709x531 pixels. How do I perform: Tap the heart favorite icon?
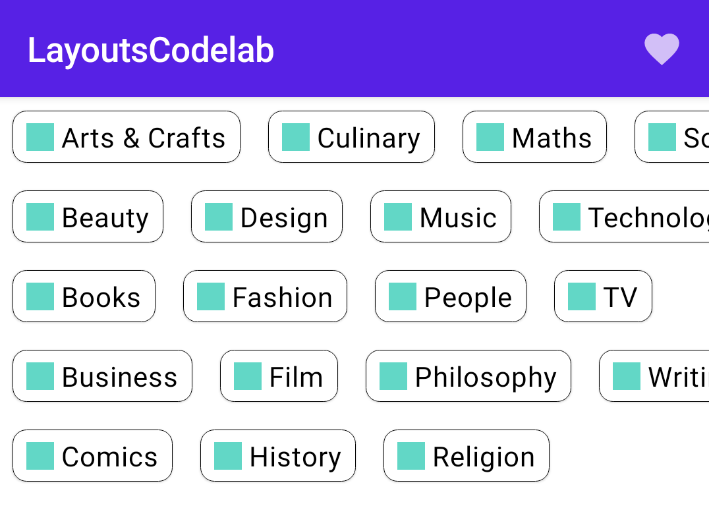point(662,49)
